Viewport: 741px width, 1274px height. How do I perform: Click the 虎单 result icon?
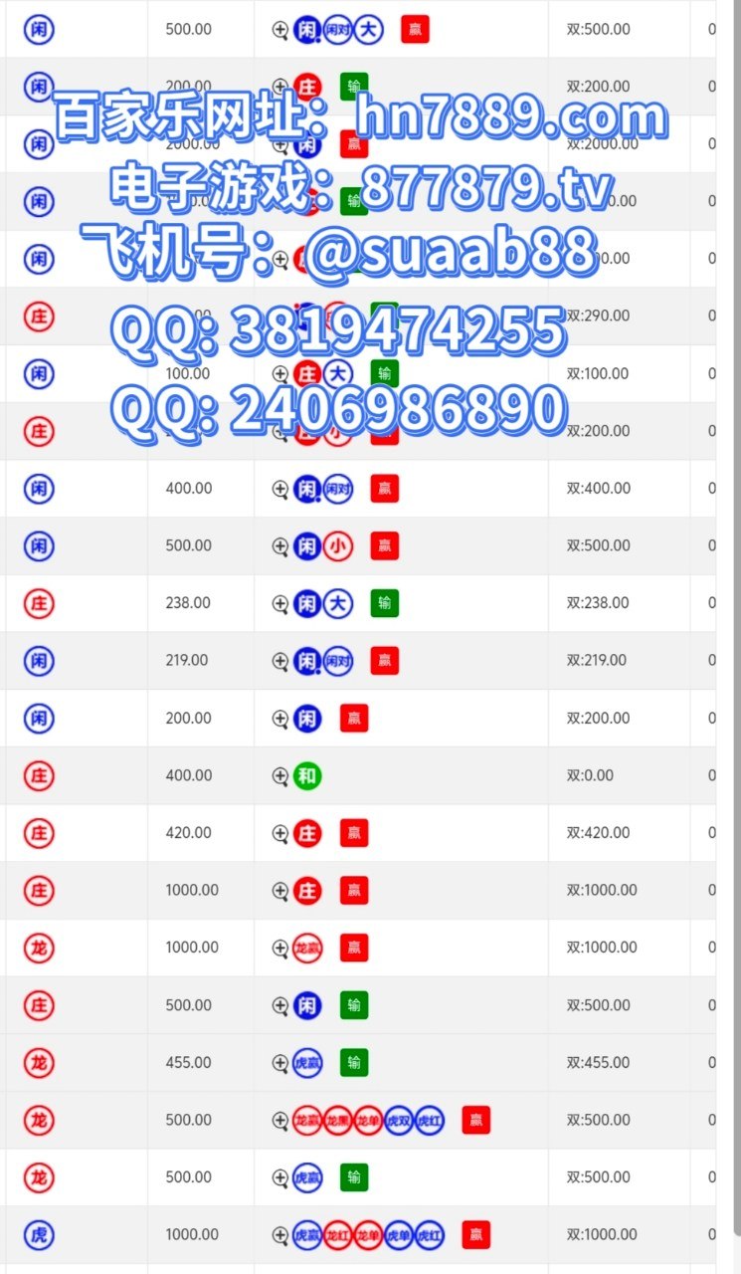pos(399,1235)
